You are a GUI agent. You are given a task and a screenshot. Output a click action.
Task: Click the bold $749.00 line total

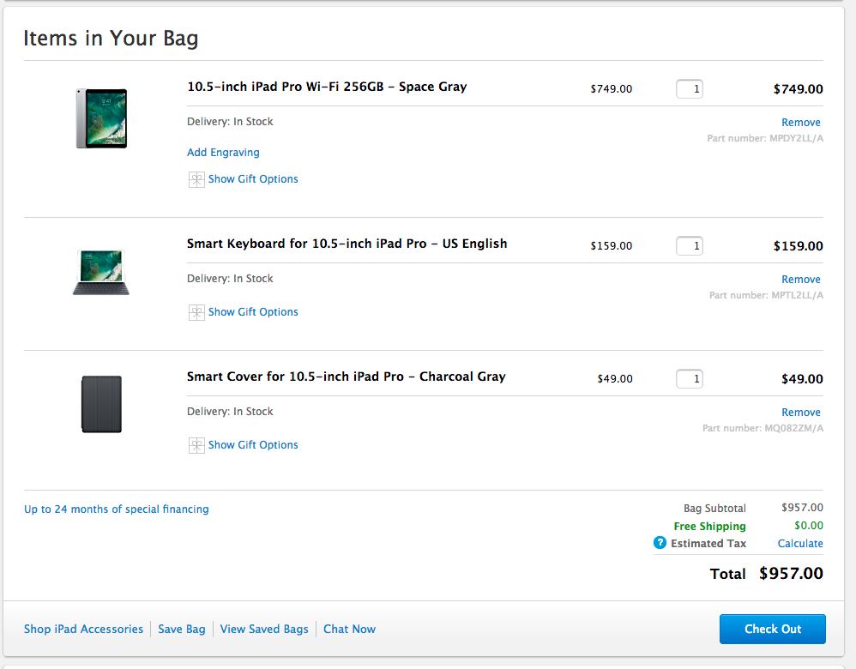799,89
